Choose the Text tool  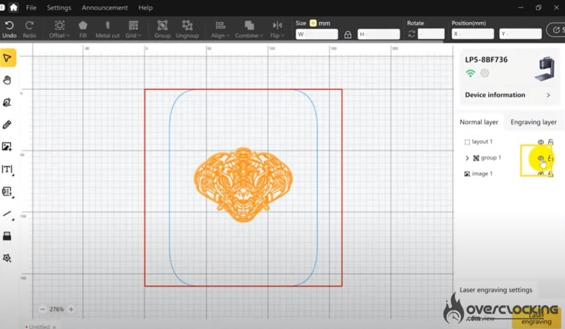(7, 169)
